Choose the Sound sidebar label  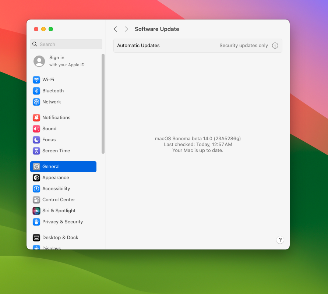tap(50, 129)
